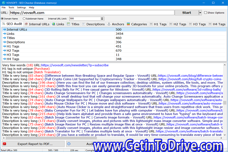Select the Titles count 460

click(118, 38)
